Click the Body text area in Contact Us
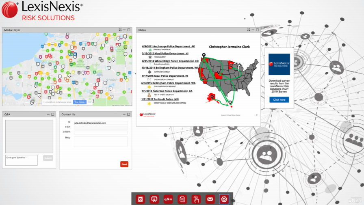This screenshot has width=364, height=205. 100,142
